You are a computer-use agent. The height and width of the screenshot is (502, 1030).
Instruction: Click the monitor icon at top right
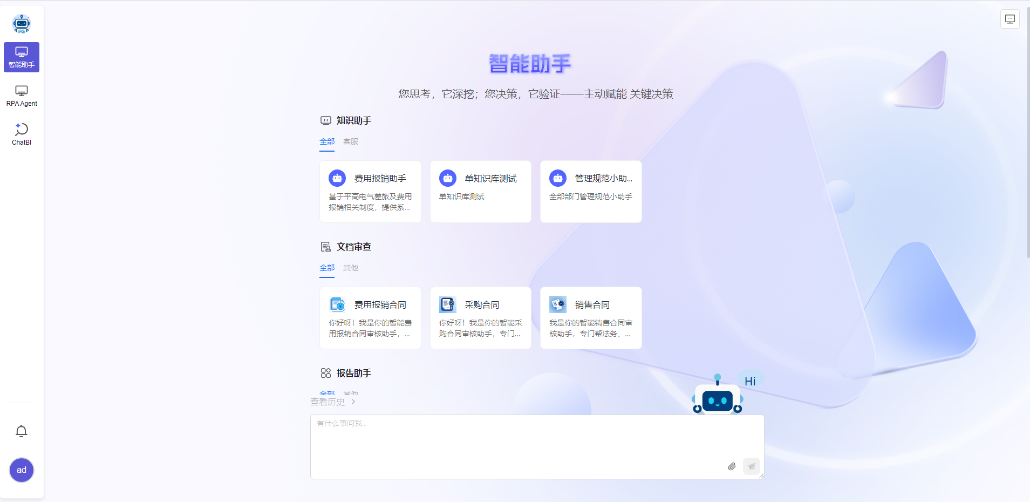[1010, 19]
